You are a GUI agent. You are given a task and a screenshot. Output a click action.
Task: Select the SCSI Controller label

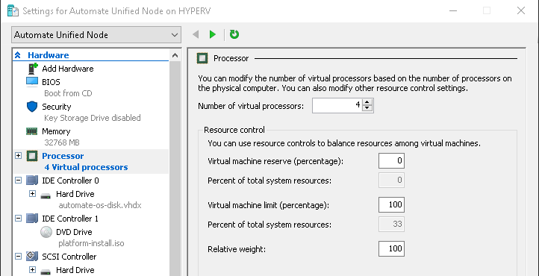point(69,257)
